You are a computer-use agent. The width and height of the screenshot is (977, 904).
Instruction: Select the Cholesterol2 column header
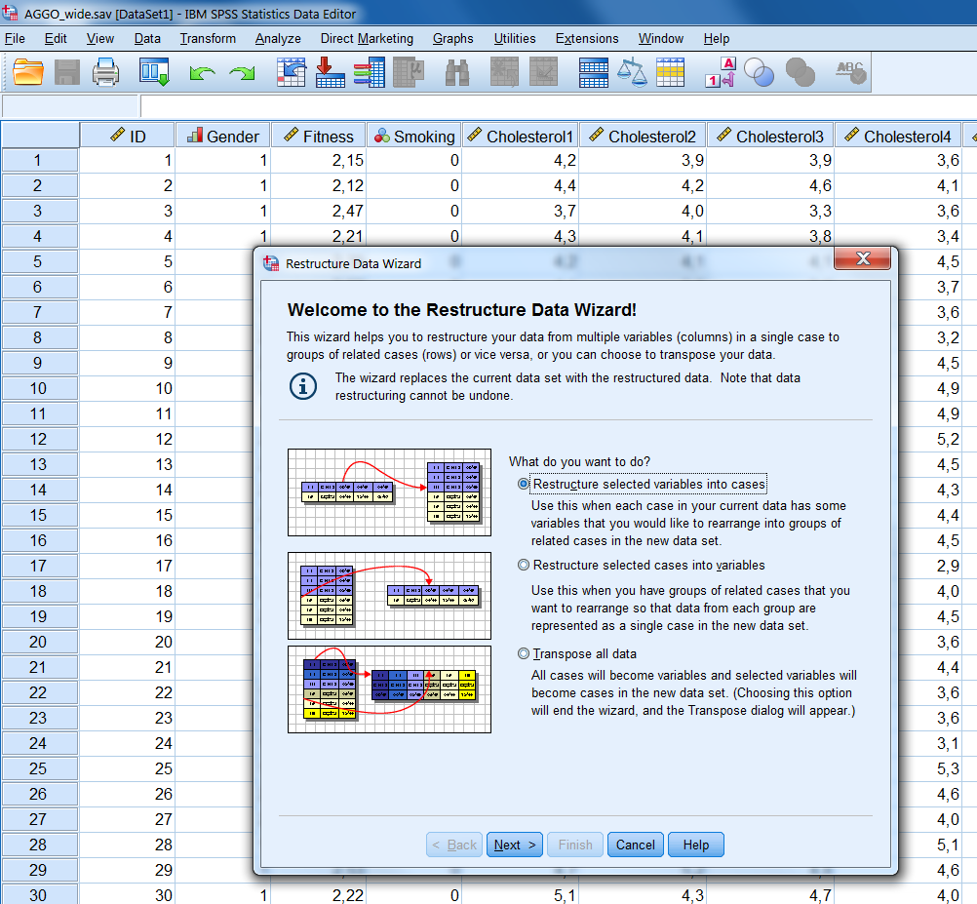coord(643,134)
